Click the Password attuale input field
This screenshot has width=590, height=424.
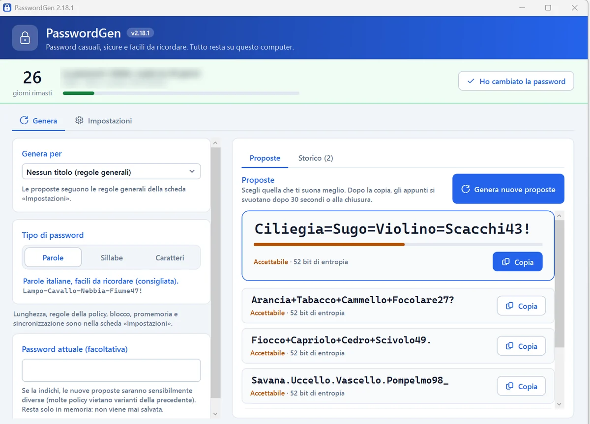tap(111, 370)
